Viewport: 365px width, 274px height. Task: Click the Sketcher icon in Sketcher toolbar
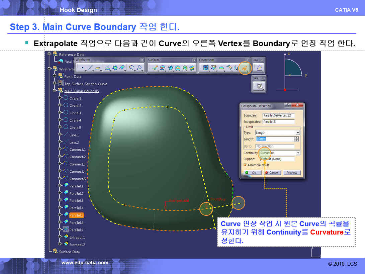260,86
